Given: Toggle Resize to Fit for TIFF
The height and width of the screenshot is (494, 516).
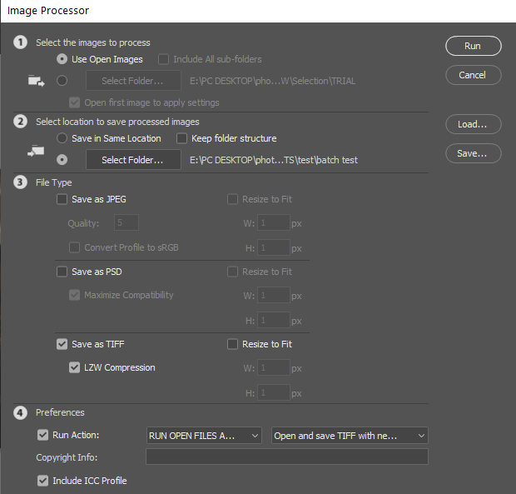Looking at the screenshot, I should tap(233, 344).
